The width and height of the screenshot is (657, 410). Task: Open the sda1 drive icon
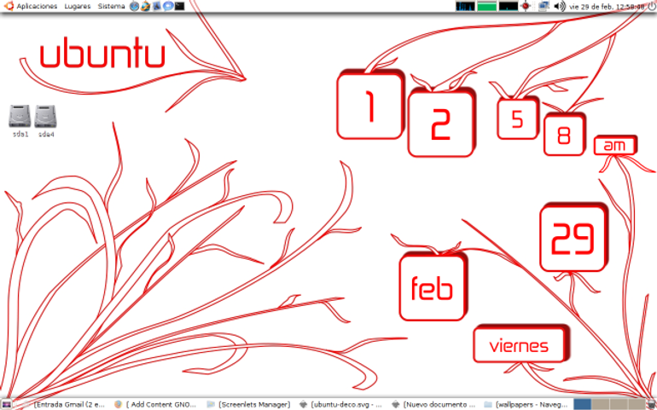click(x=20, y=120)
